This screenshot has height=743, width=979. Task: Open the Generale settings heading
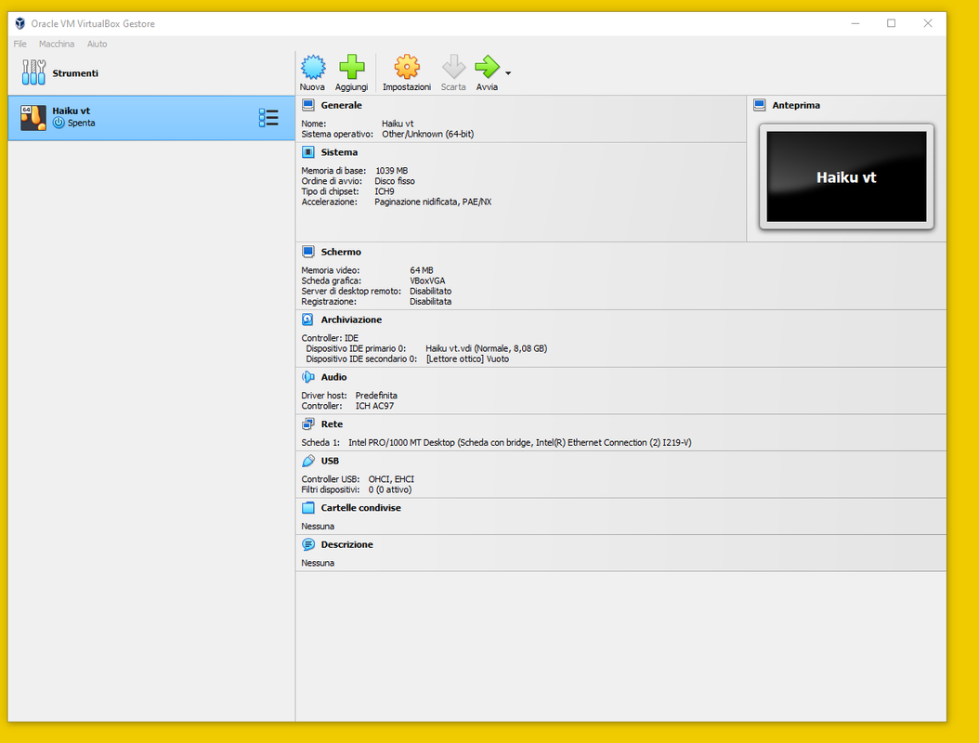[x=341, y=105]
